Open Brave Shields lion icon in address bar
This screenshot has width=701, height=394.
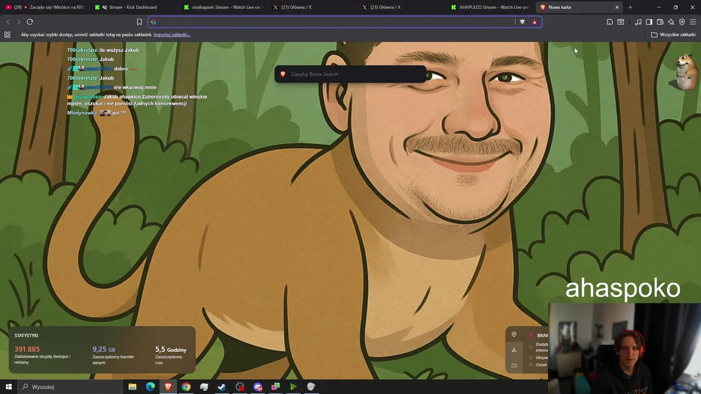tap(522, 22)
